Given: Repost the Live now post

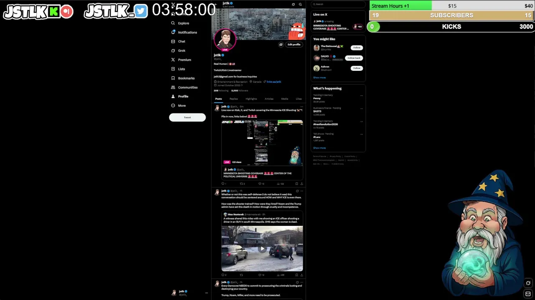Looking at the screenshot, I should (x=242, y=184).
